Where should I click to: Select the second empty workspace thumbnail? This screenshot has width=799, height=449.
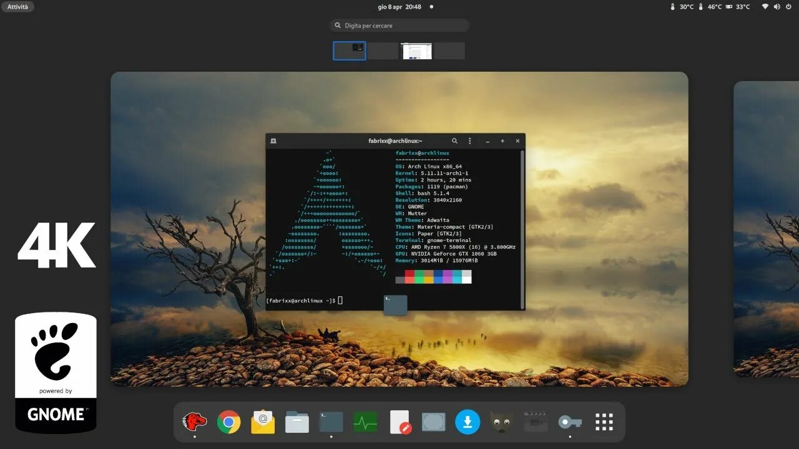click(383, 51)
